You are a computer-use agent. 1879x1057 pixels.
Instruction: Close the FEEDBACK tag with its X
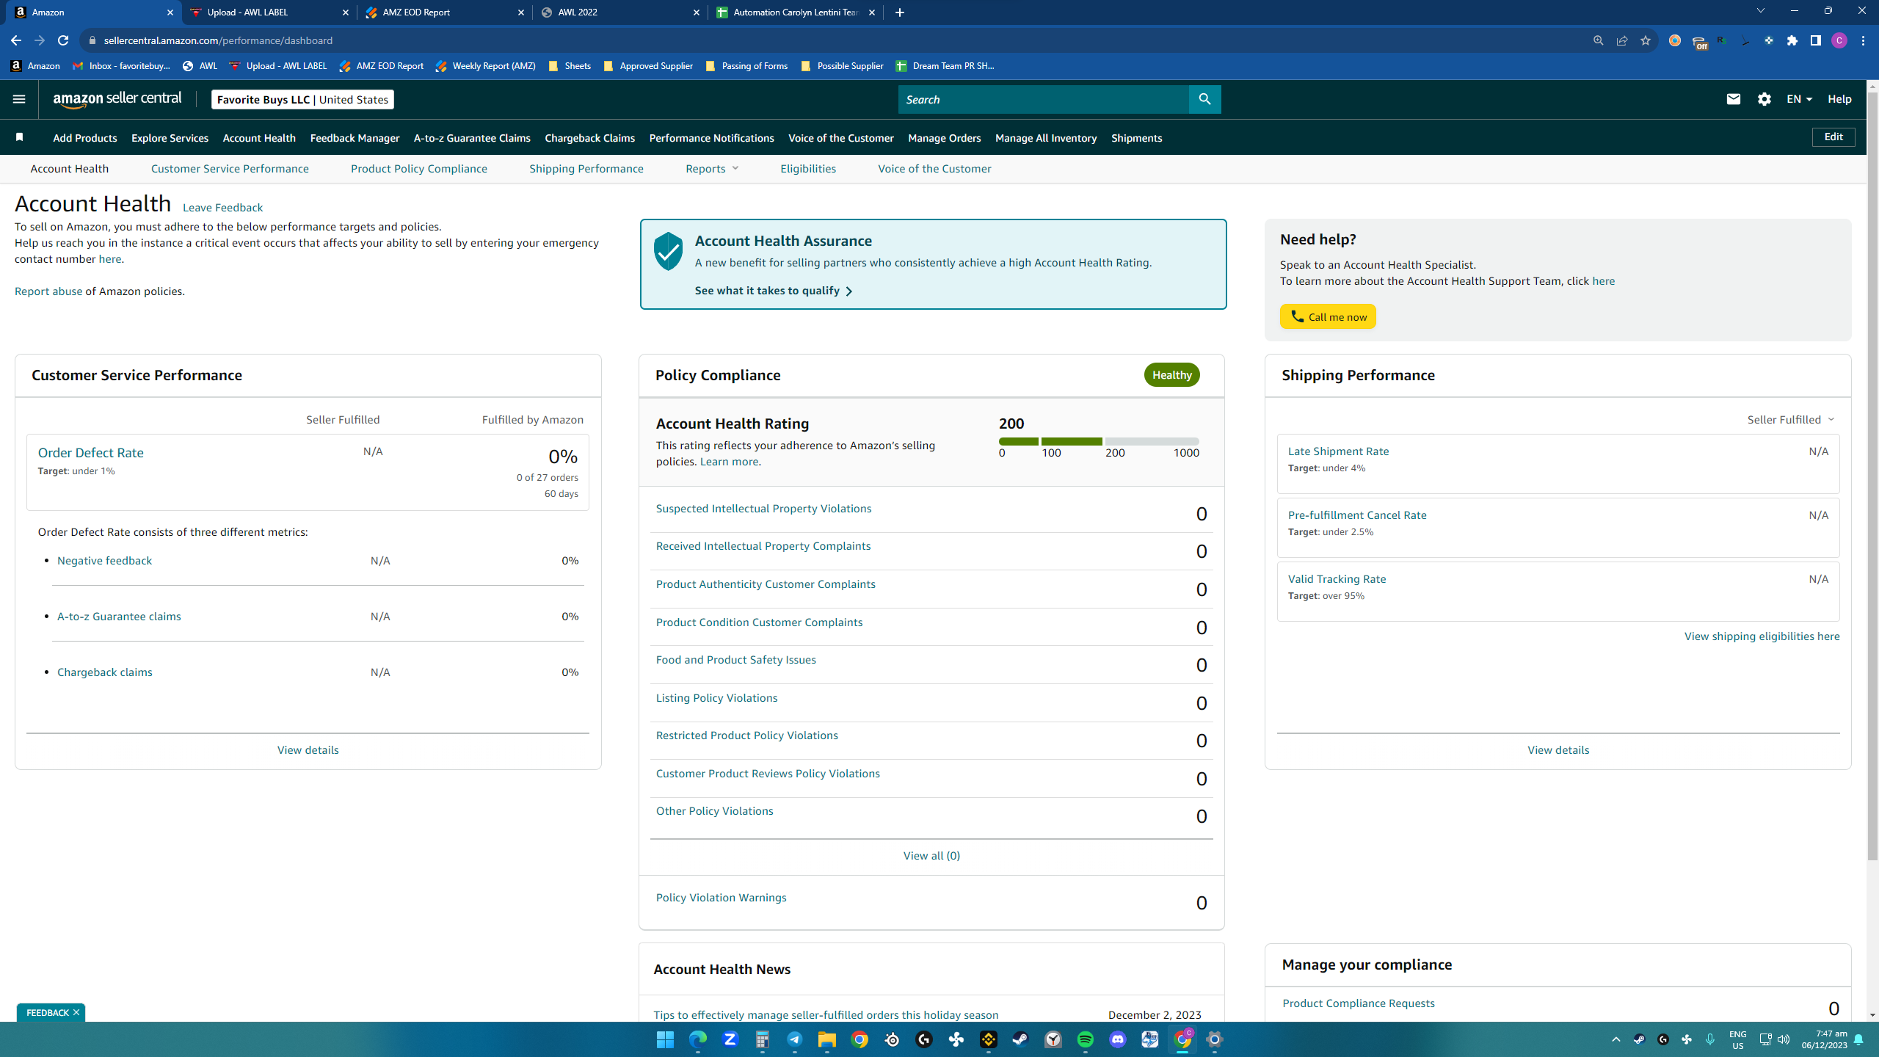pos(76,1012)
